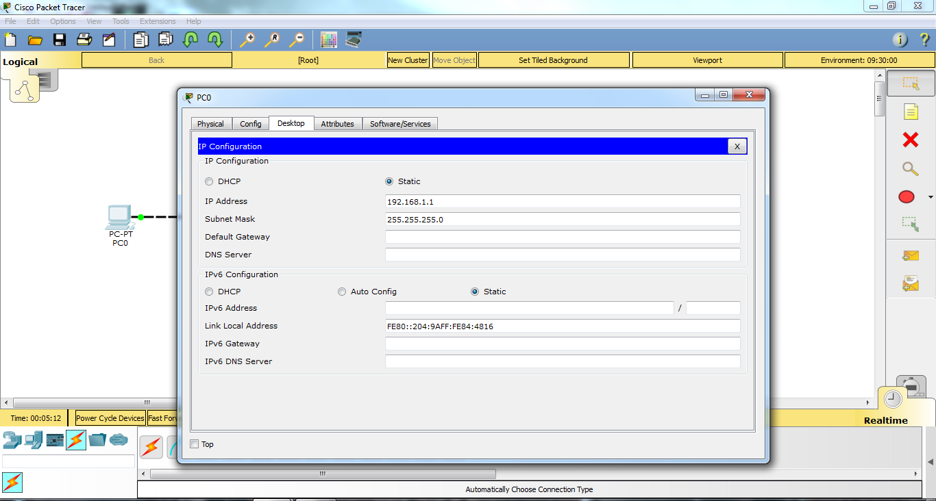Open the Software/Services tab
The image size is (936, 501).
tap(400, 124)
